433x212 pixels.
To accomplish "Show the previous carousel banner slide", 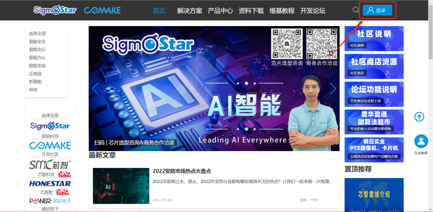I will tap(95, 89).
